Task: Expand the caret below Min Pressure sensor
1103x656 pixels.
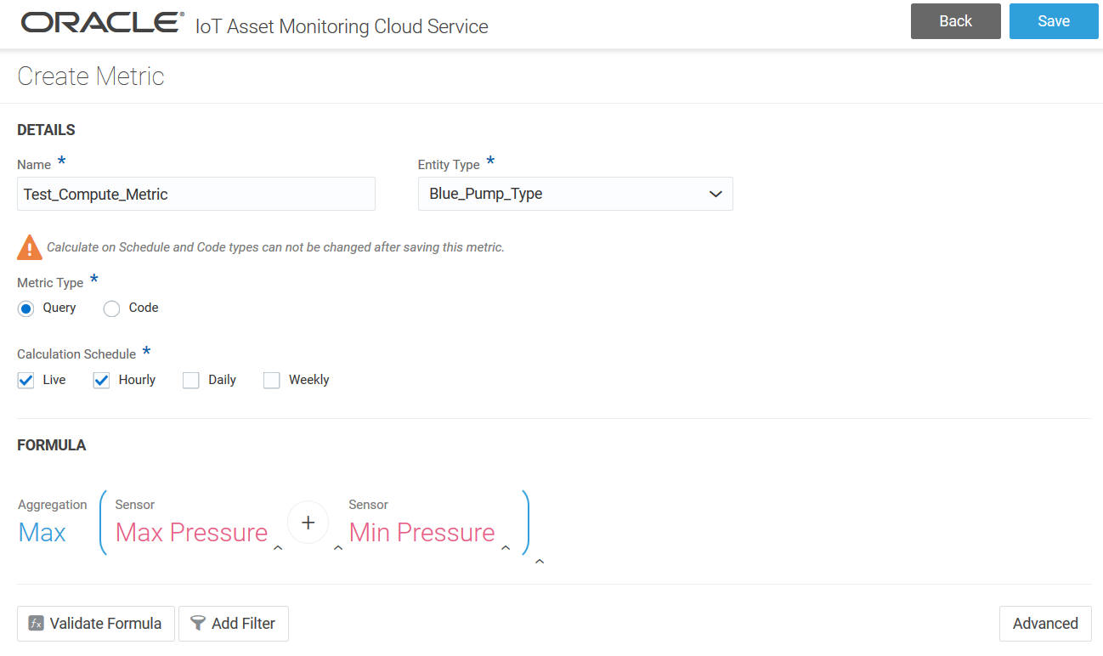Action: pyautogui.click(x=506, y=549)
